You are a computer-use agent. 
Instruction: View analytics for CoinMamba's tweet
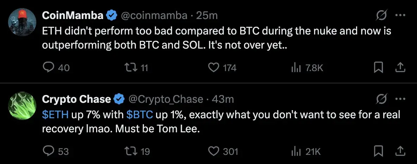(295, 67)
